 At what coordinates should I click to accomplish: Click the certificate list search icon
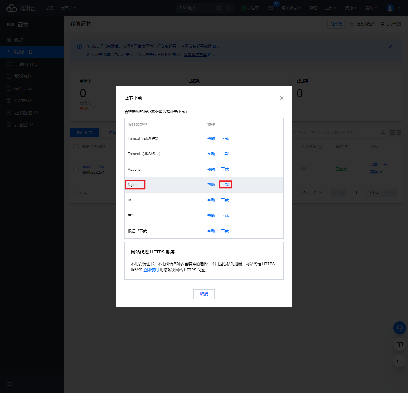click(383, 132)
